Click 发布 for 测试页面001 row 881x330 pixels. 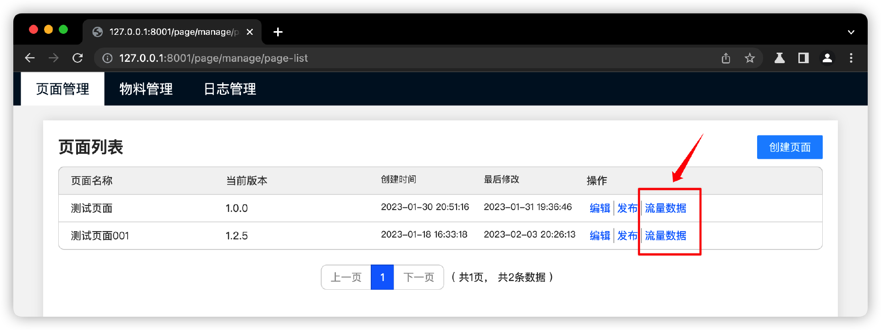click(627, 236)
